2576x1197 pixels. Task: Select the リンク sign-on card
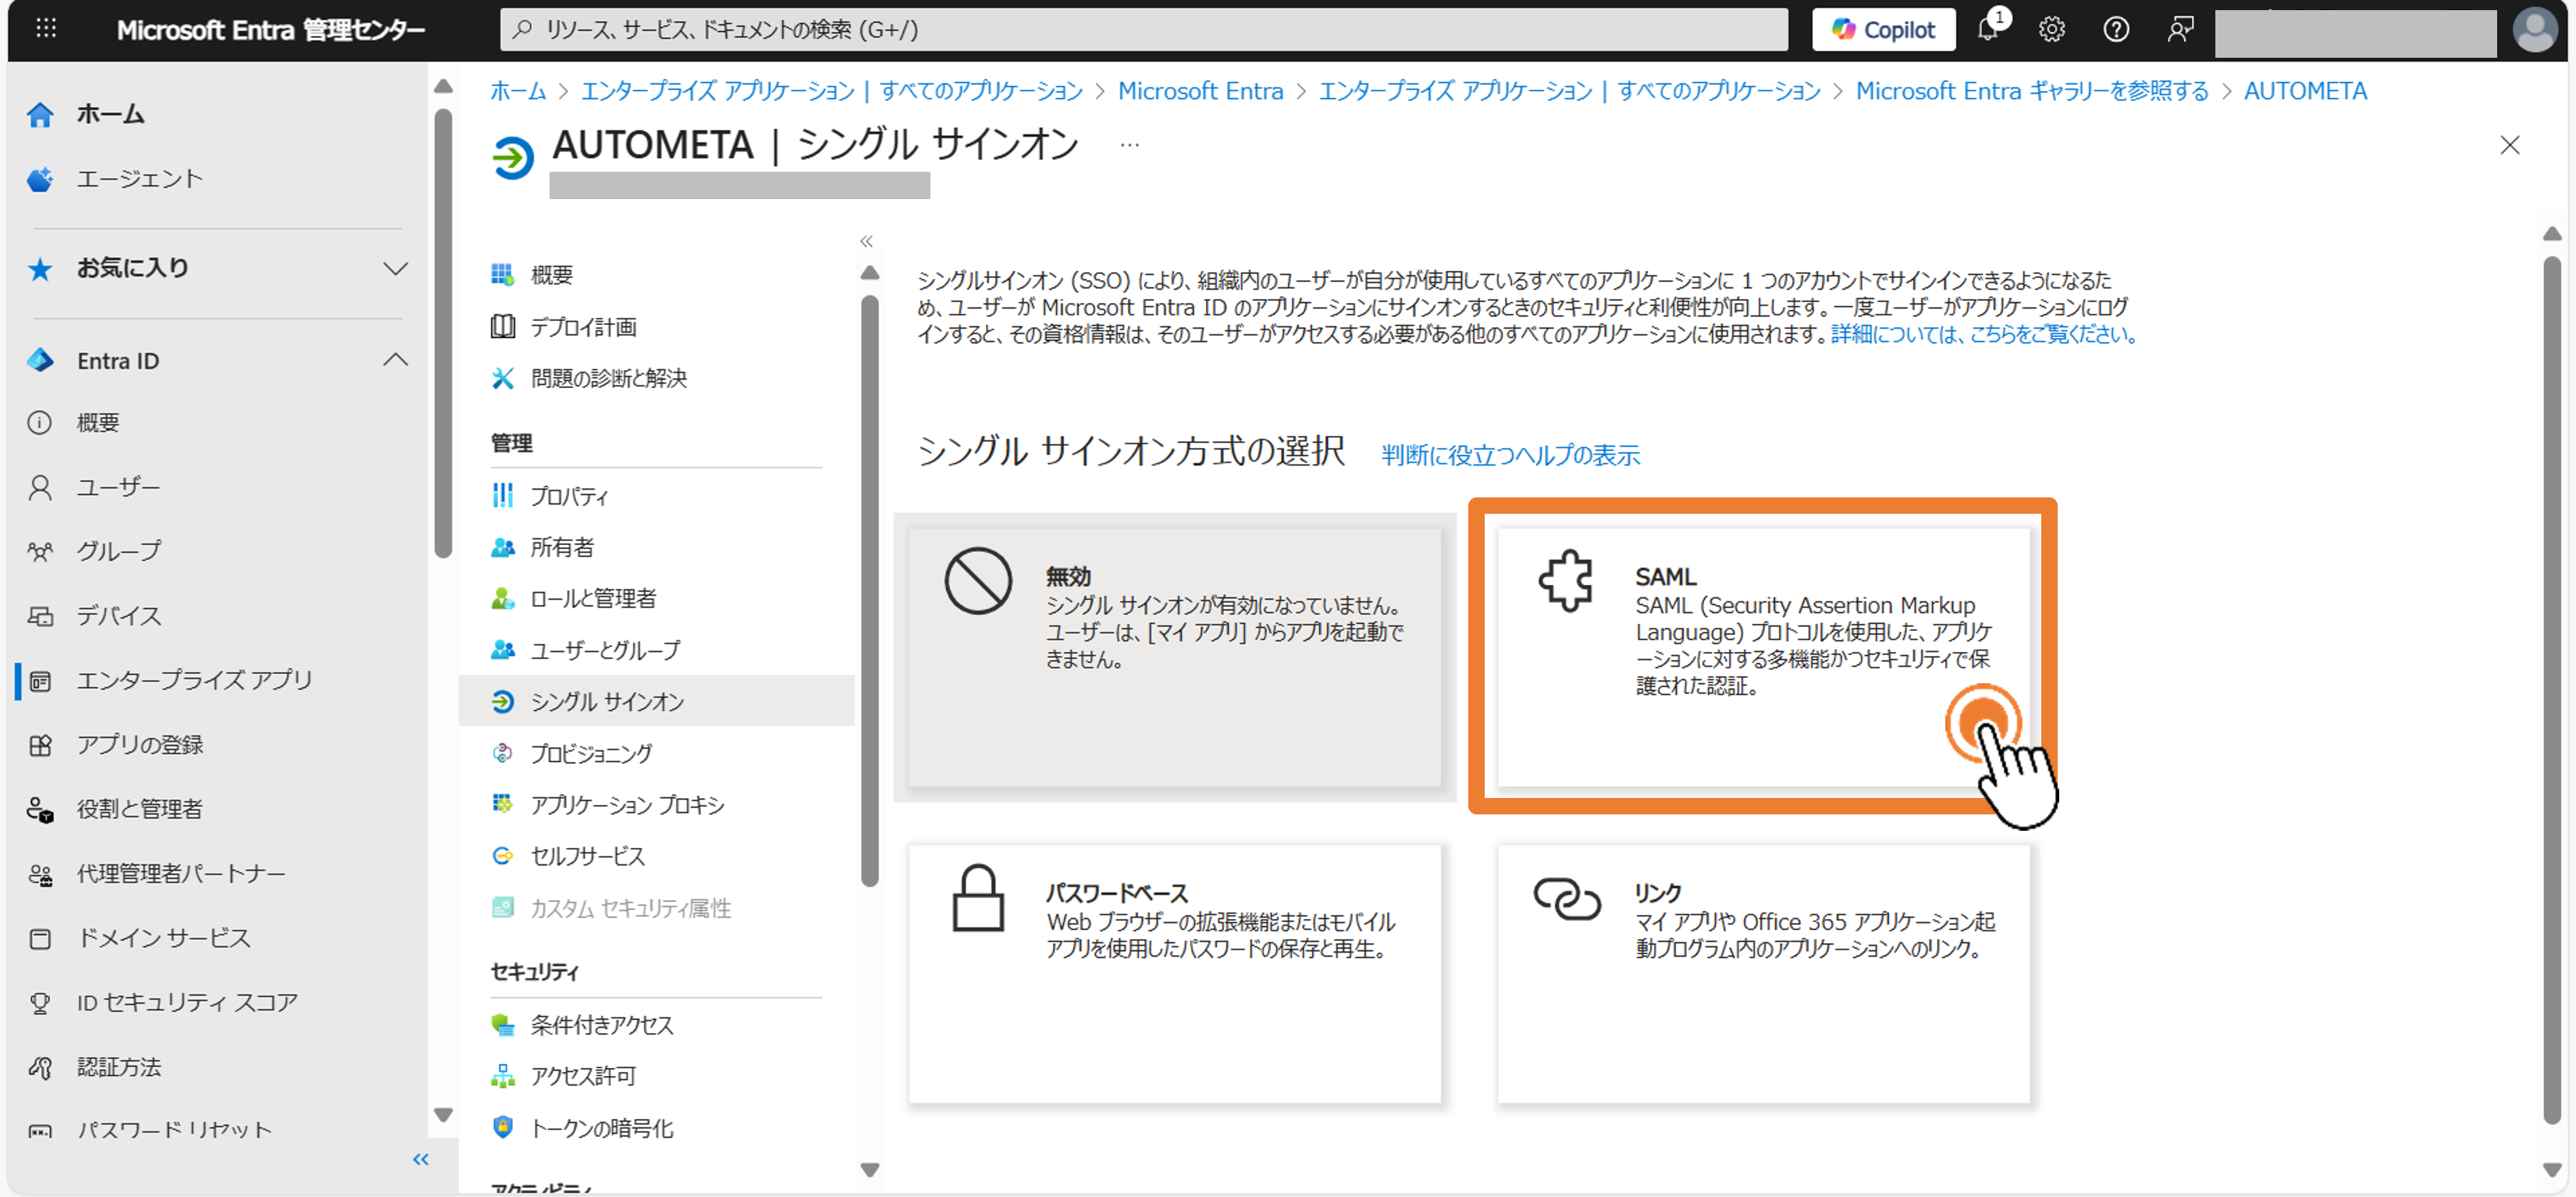pyautogui.click(x=1763, y=974)
